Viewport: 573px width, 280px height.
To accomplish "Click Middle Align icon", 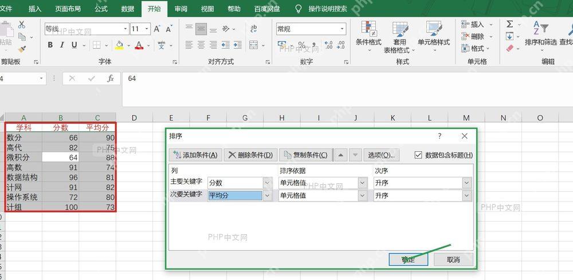I will tap(201, 29).
